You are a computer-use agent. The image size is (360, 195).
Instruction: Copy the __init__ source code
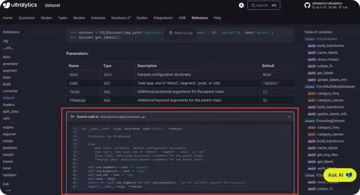tap(286, 128)
